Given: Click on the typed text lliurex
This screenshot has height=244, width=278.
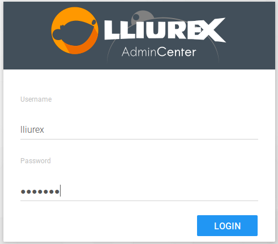Looking at the screenshot, I should click(32, 129).
